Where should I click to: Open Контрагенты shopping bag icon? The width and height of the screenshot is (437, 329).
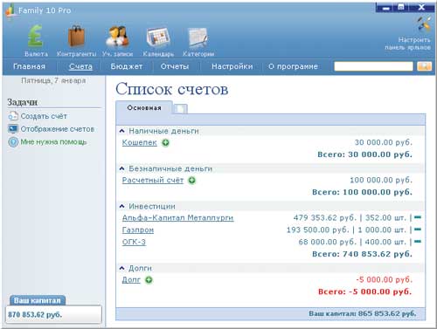pos(76,36)
